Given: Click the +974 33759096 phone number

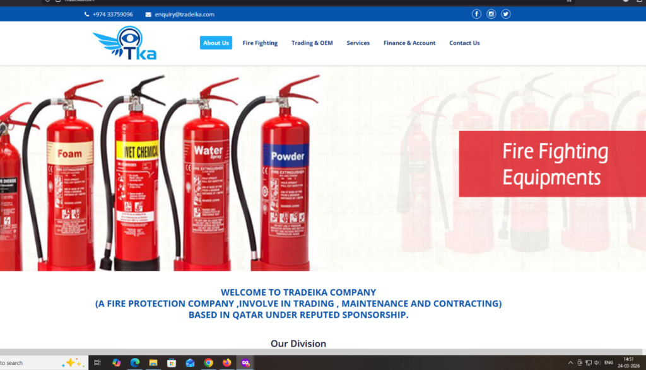Looking at the screenshot, I should click(112, 14).
